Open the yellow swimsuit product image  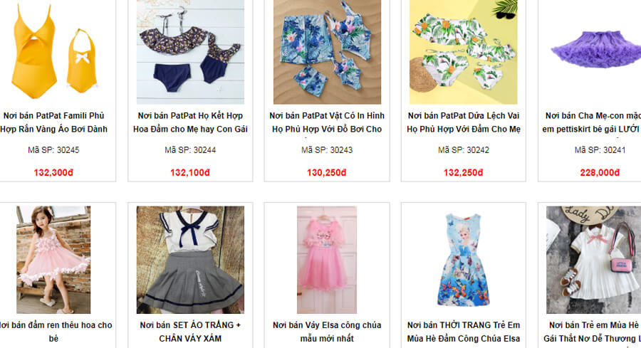click(x=53, y=52)
